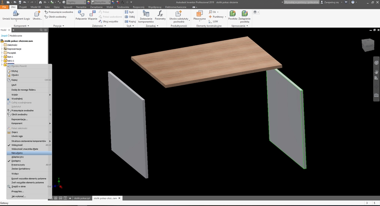Image resolution: width=380 pixels, height=206 pixels.
Task: Click the ribbon Kopiuj components tool
Action: click(130, 21)
